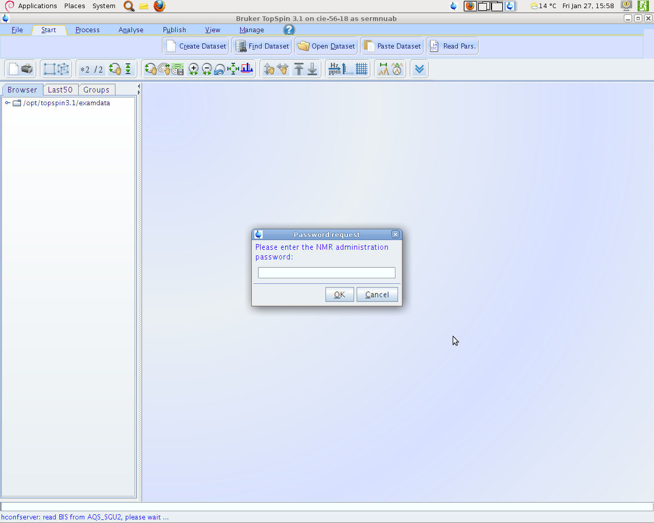
Task: Click the shift spectrum to bottom arrow
Action: [312, 69]
